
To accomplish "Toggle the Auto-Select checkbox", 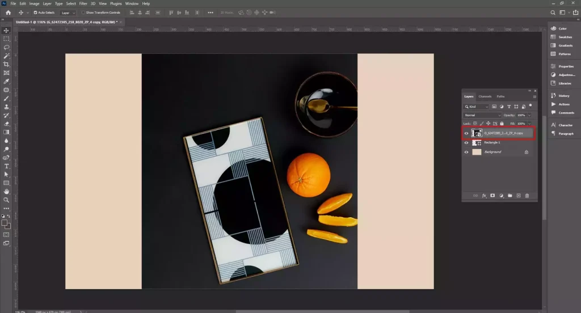I will click(36, 12).
